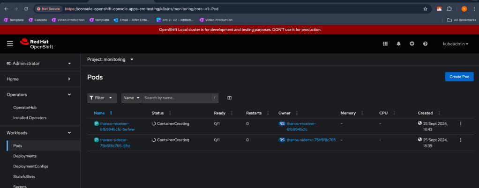The image size is (479, 188).
Task: Open the Execute bookmark
Action: coord(37,20)
